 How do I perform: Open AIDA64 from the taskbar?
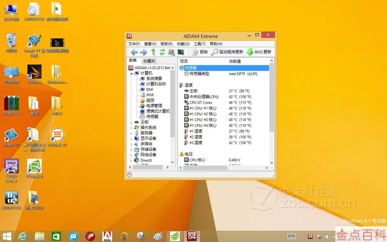coord(192,236)
